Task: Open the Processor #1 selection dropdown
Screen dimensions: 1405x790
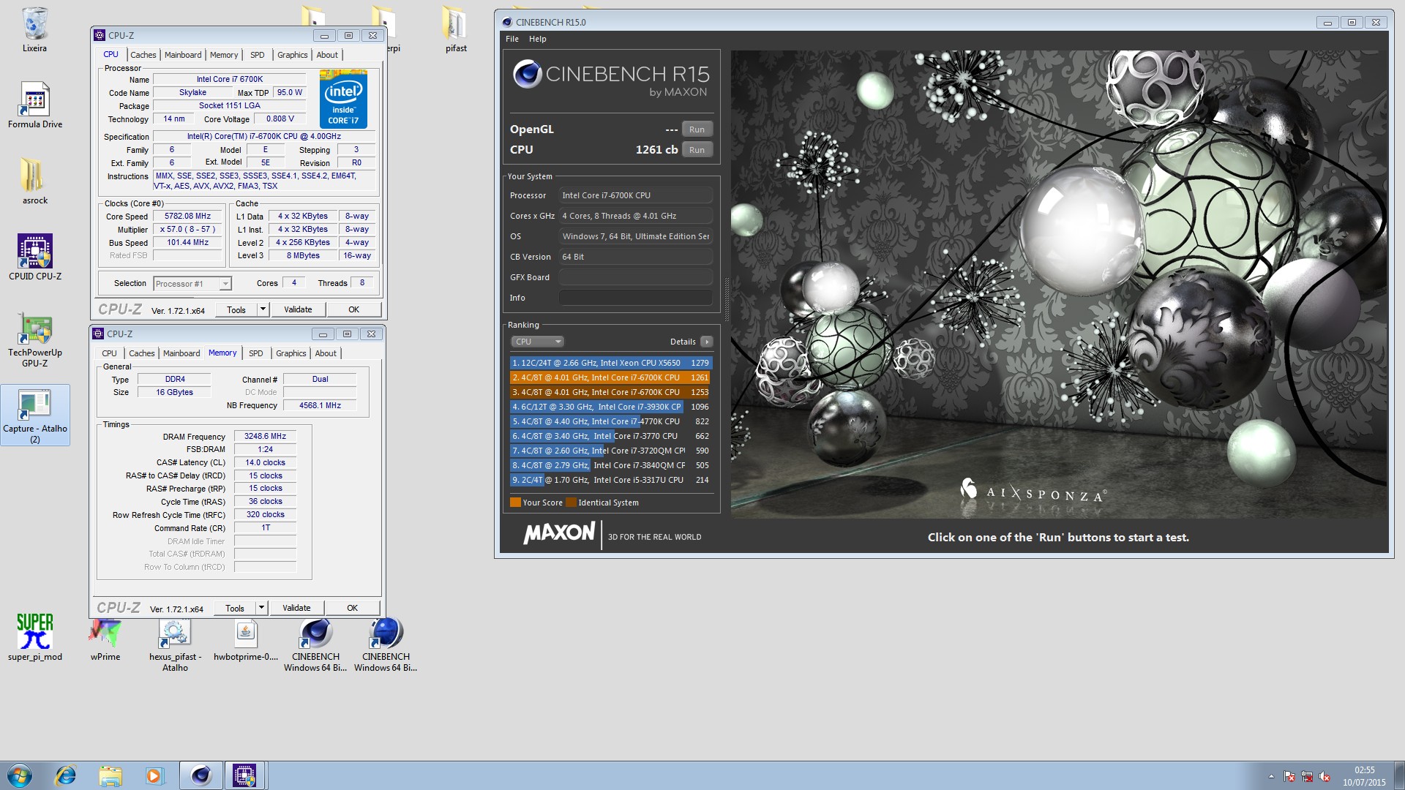Action: [x=192, y=284]
